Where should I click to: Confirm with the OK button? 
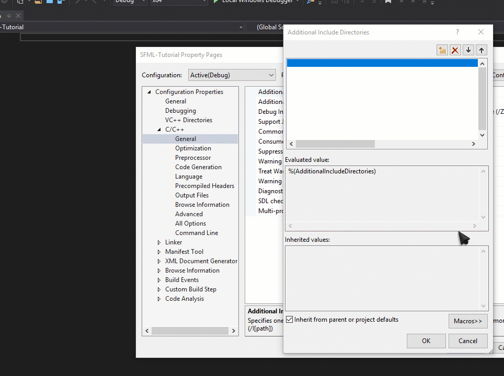point(426,341)
